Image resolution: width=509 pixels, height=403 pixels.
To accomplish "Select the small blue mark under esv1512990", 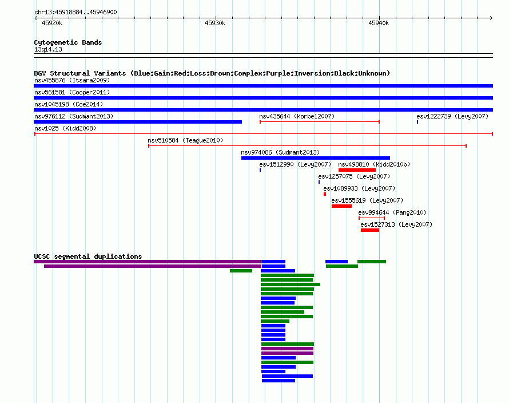I will (260, 170).
